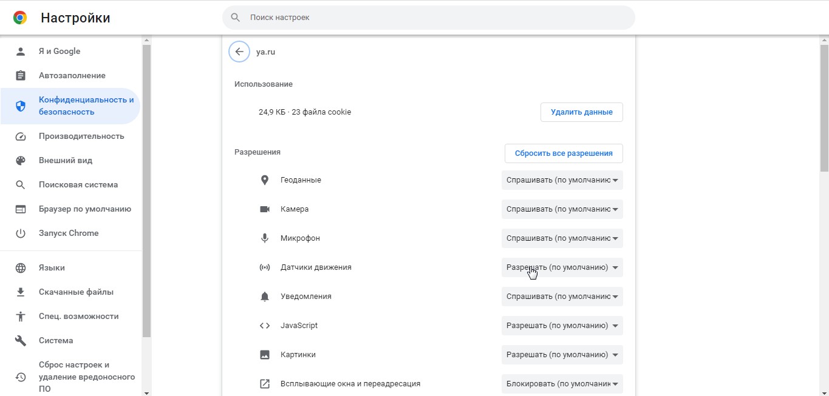The image size is (829, 396).
Task: Go back using the arrow next to ya.ru
Action: pyautogui.click(x=239, y=52)
